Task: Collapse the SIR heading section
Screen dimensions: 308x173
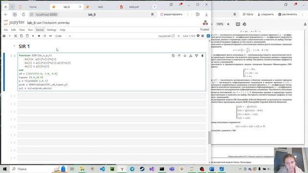Action: tap(14, 46)
